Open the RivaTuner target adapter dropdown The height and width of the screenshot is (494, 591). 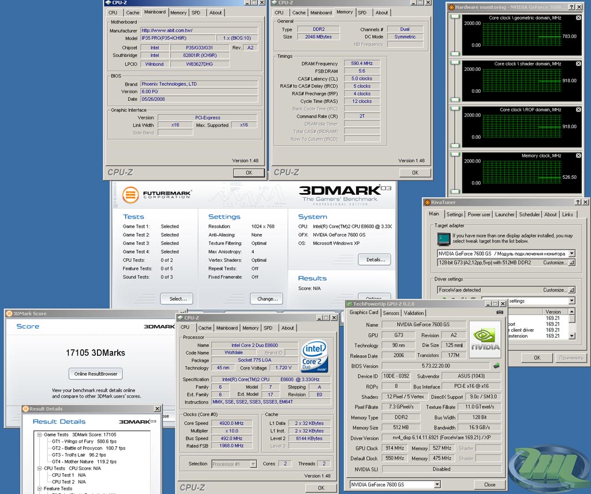[x=571, y=254]
